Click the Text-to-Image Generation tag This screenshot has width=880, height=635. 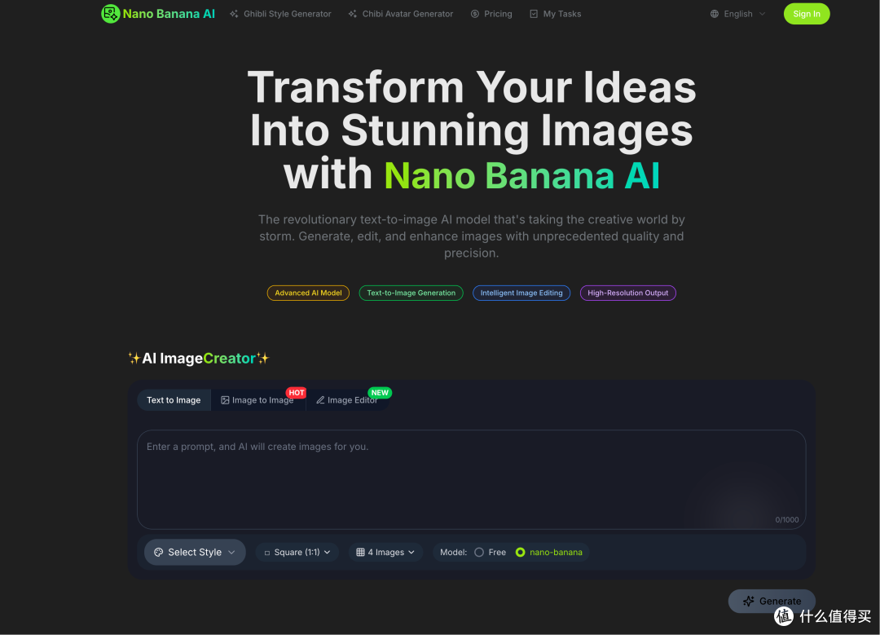point(411,293)
